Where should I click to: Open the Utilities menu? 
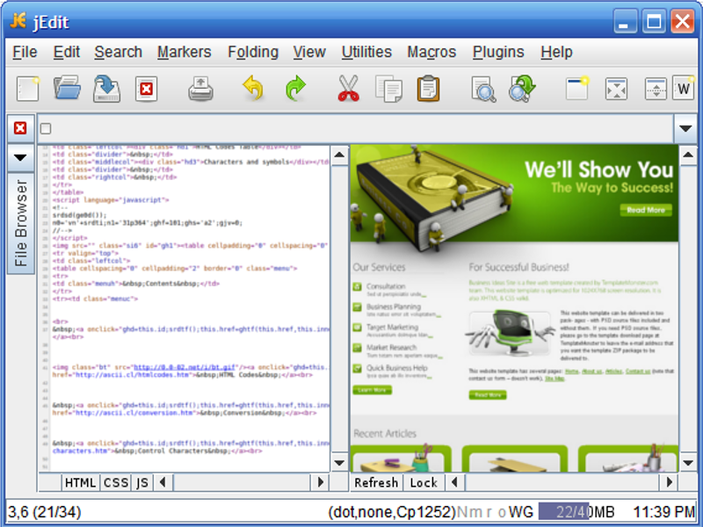tap(366, 52)
